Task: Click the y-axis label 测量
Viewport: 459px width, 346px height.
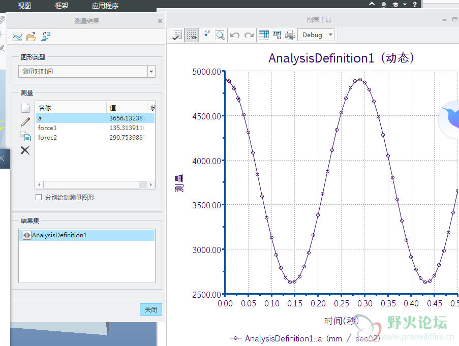Action: coord(179,183)
